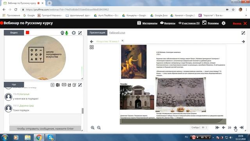Click the envelope icon in chat toolbar
Image resolution: width=250 pixels, height=141 pixels.
[x=64, y=85]
